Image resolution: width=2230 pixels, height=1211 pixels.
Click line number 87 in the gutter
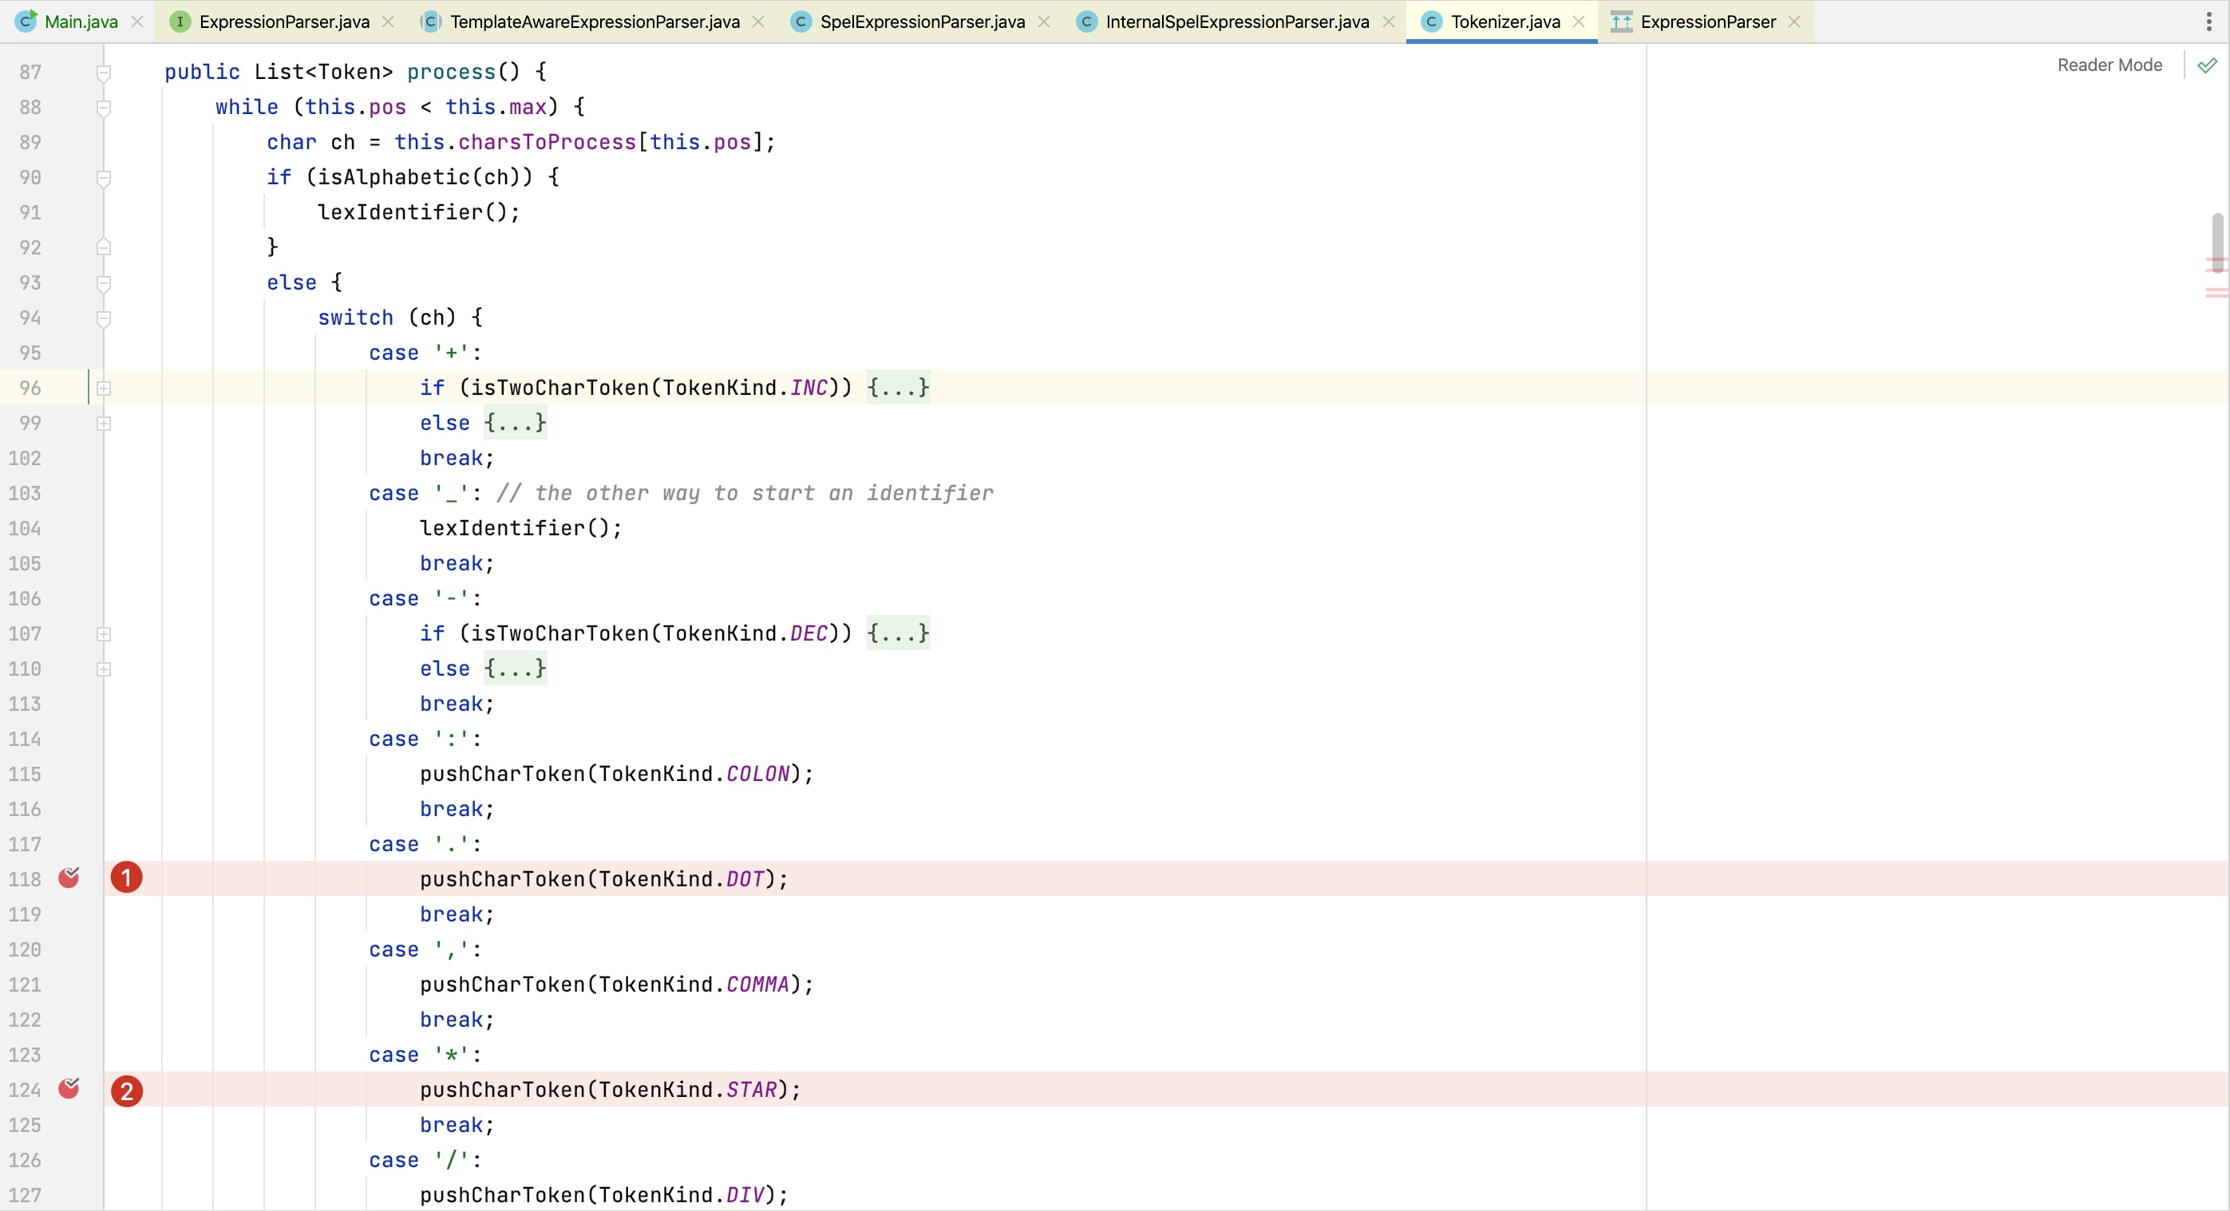click(x=30, y=72)
